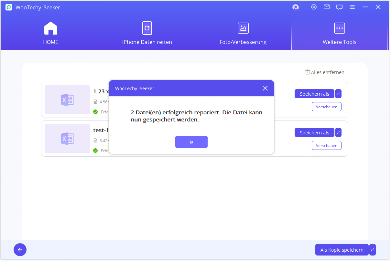
Task: Confirm the dialog with Ja button
Action: (191, 142)
